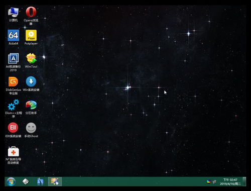This screenshot has width=251, height=191.
Task: Click the second pinned taskbar icon
Action: (x=26, y=181)
